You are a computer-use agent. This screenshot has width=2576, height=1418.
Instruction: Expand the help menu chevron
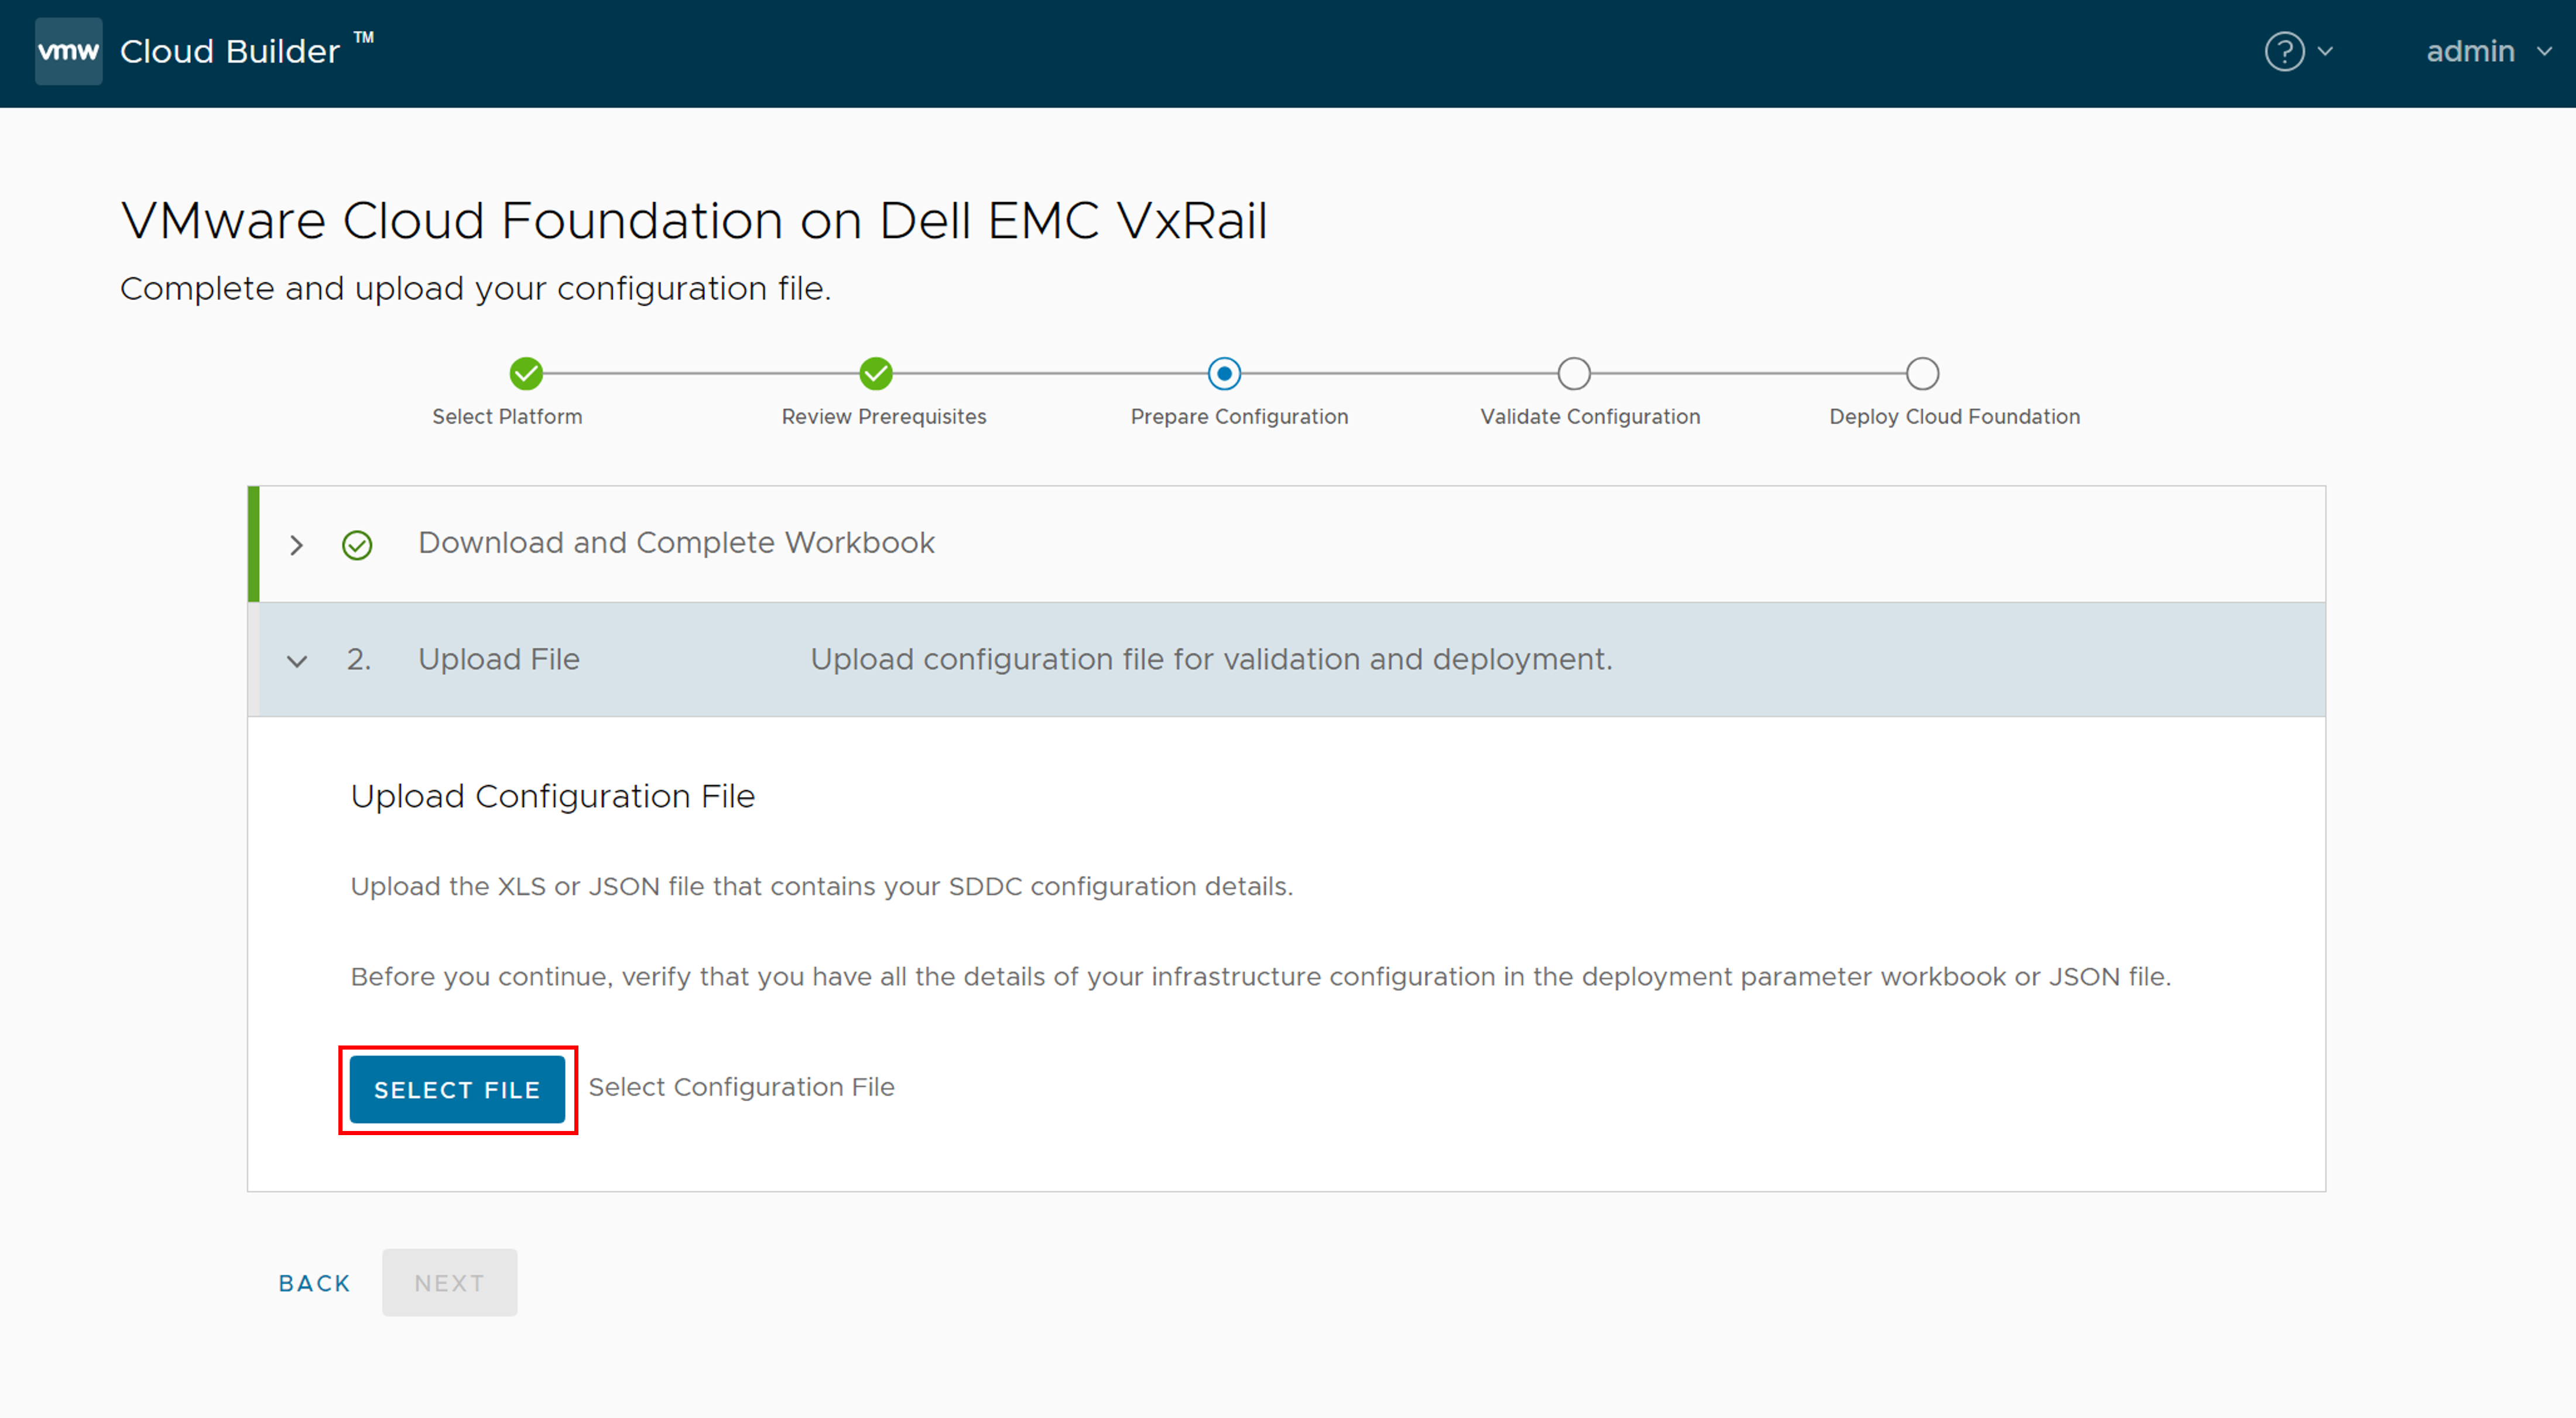coord(2325,52)
